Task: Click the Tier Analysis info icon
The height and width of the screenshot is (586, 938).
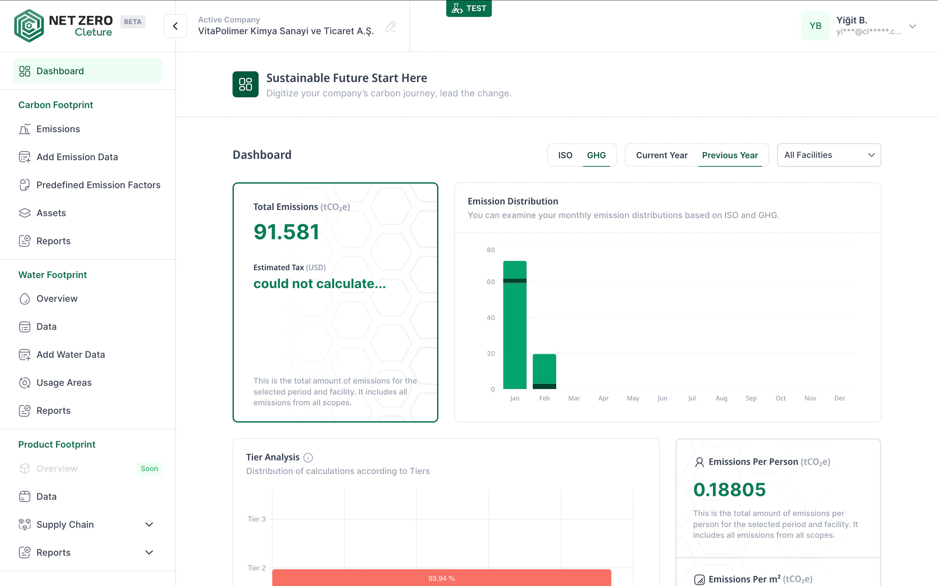Action: click(308, 458)
